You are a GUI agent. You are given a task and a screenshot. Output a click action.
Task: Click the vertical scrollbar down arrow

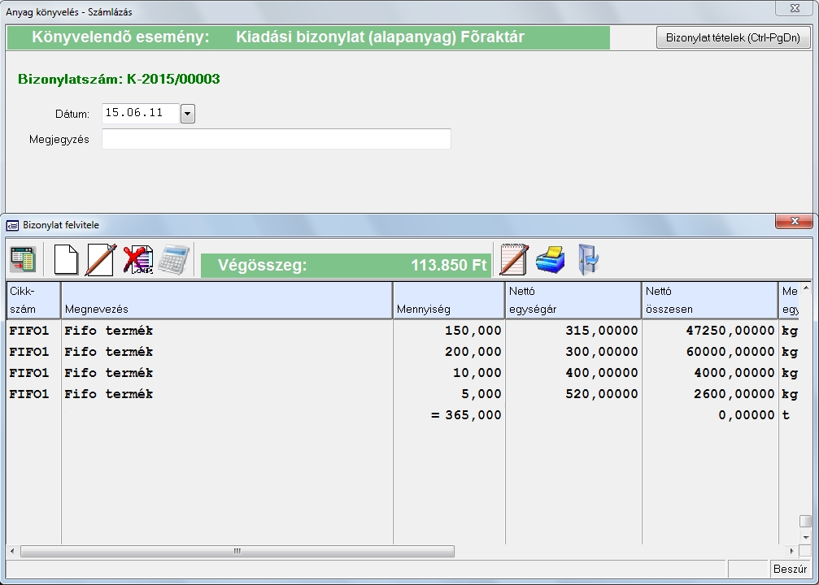805,537
